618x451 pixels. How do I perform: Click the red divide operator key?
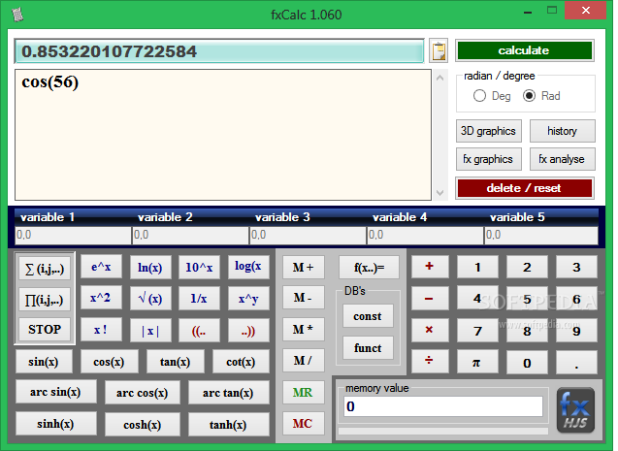pos(430,361)
